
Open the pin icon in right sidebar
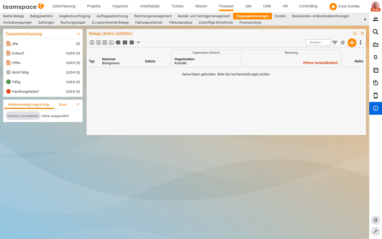pyautogui.click(x=376, y=57)
